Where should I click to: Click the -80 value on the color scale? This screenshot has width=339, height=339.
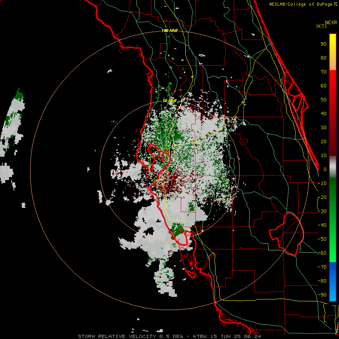point(322,281)
